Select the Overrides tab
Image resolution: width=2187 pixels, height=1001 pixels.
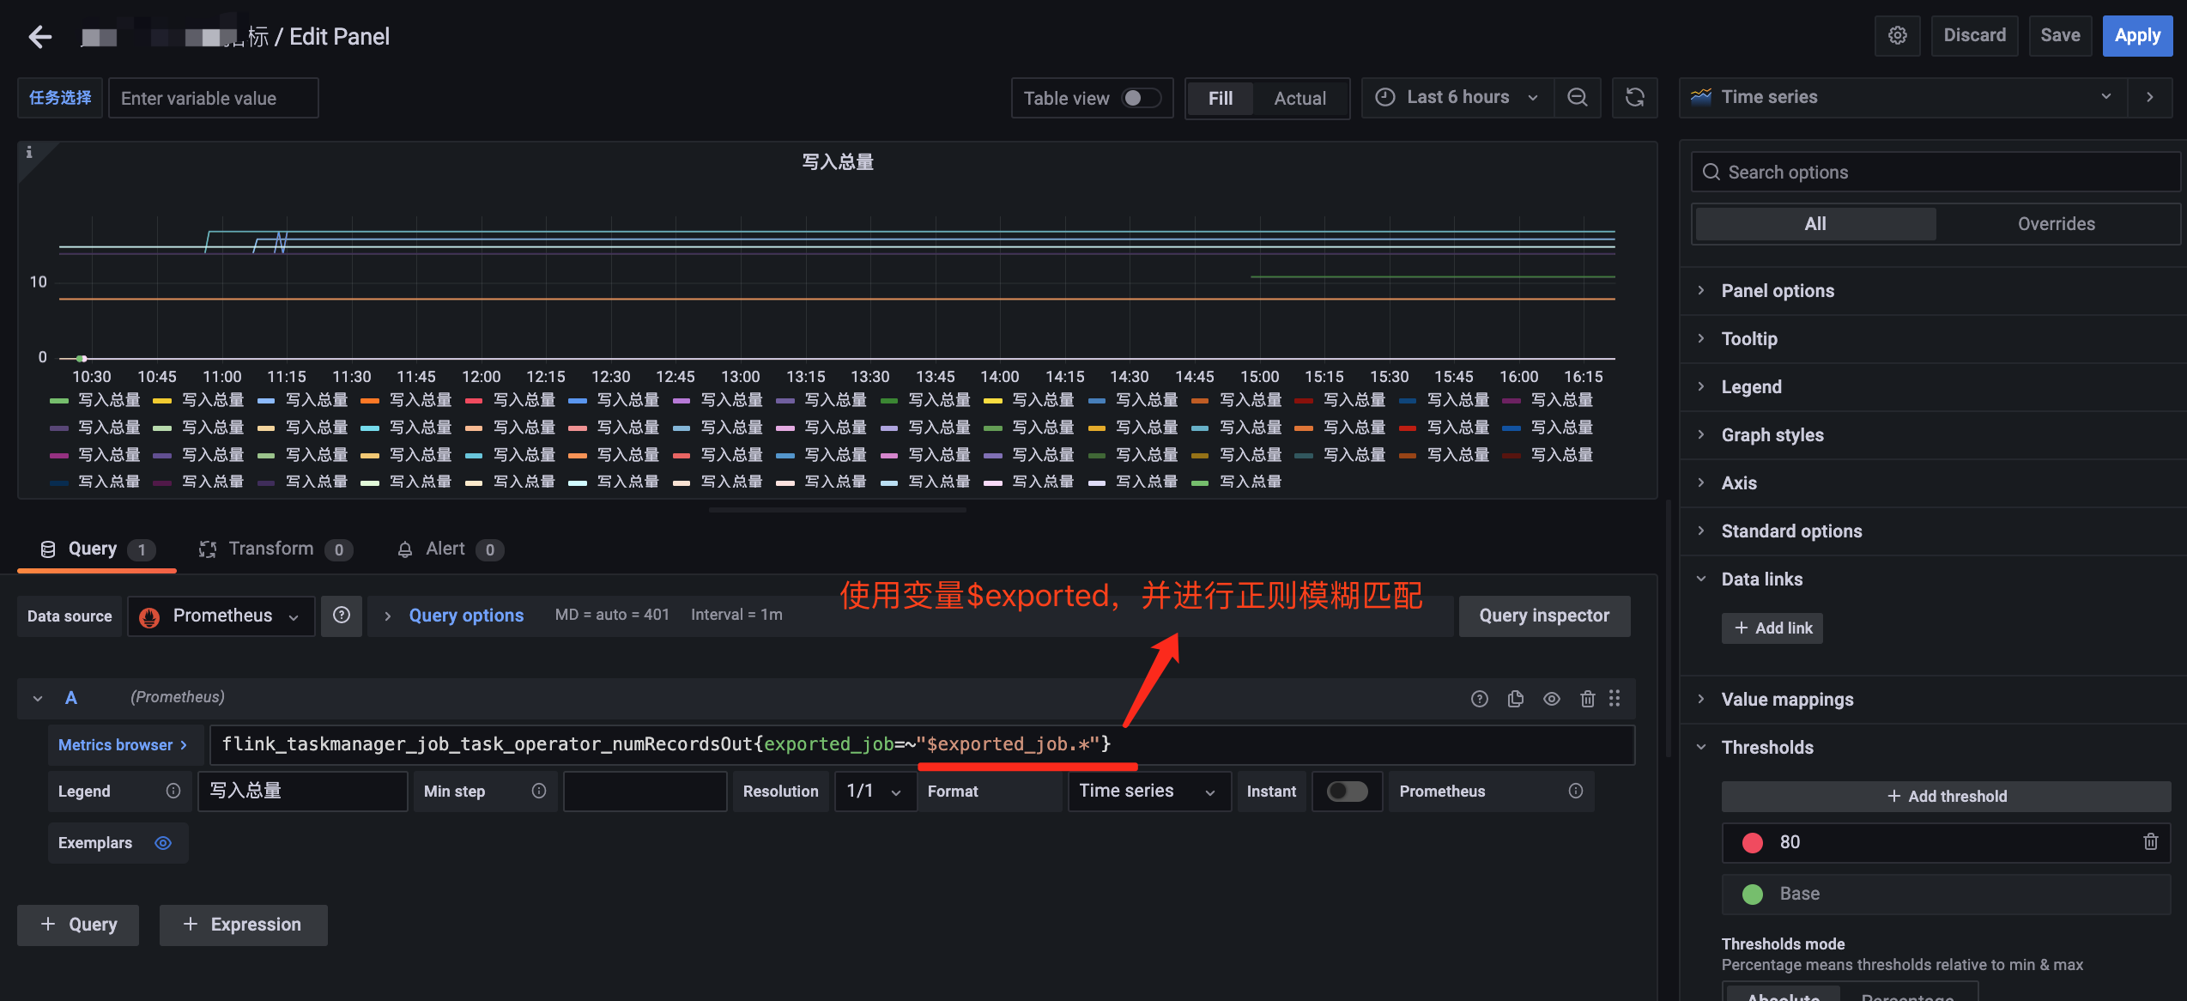pyautogui.click(x=2055, y=224)
